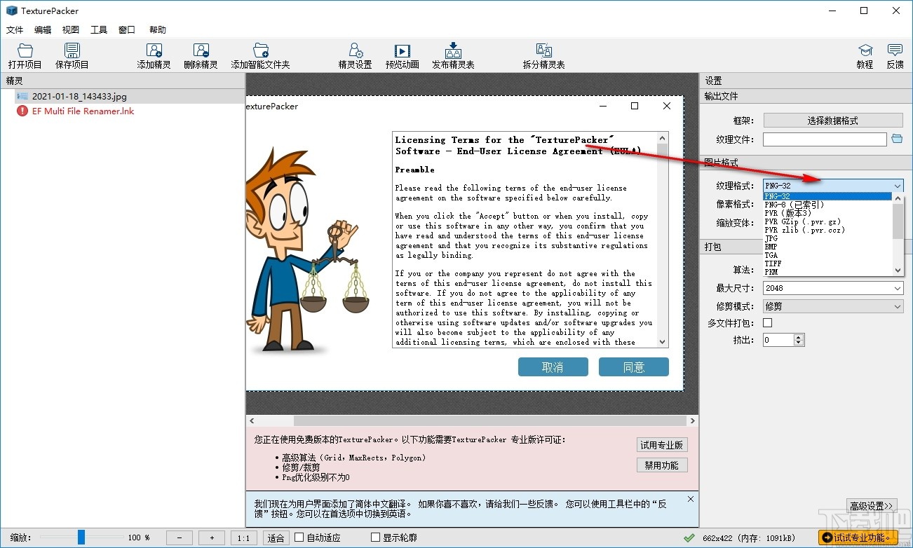This screenshot has width=913, height=548.
Task: Choose TGA in the texture format list
Action: click(x=827, y=255)
